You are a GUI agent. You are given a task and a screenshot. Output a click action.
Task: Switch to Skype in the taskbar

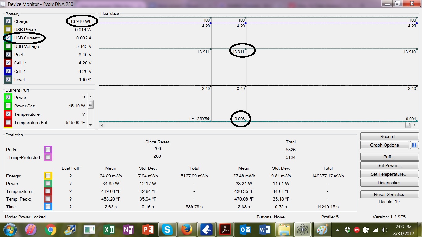tap(167, 230)
